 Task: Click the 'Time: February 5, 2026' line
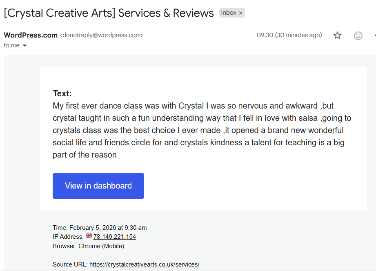100,228
